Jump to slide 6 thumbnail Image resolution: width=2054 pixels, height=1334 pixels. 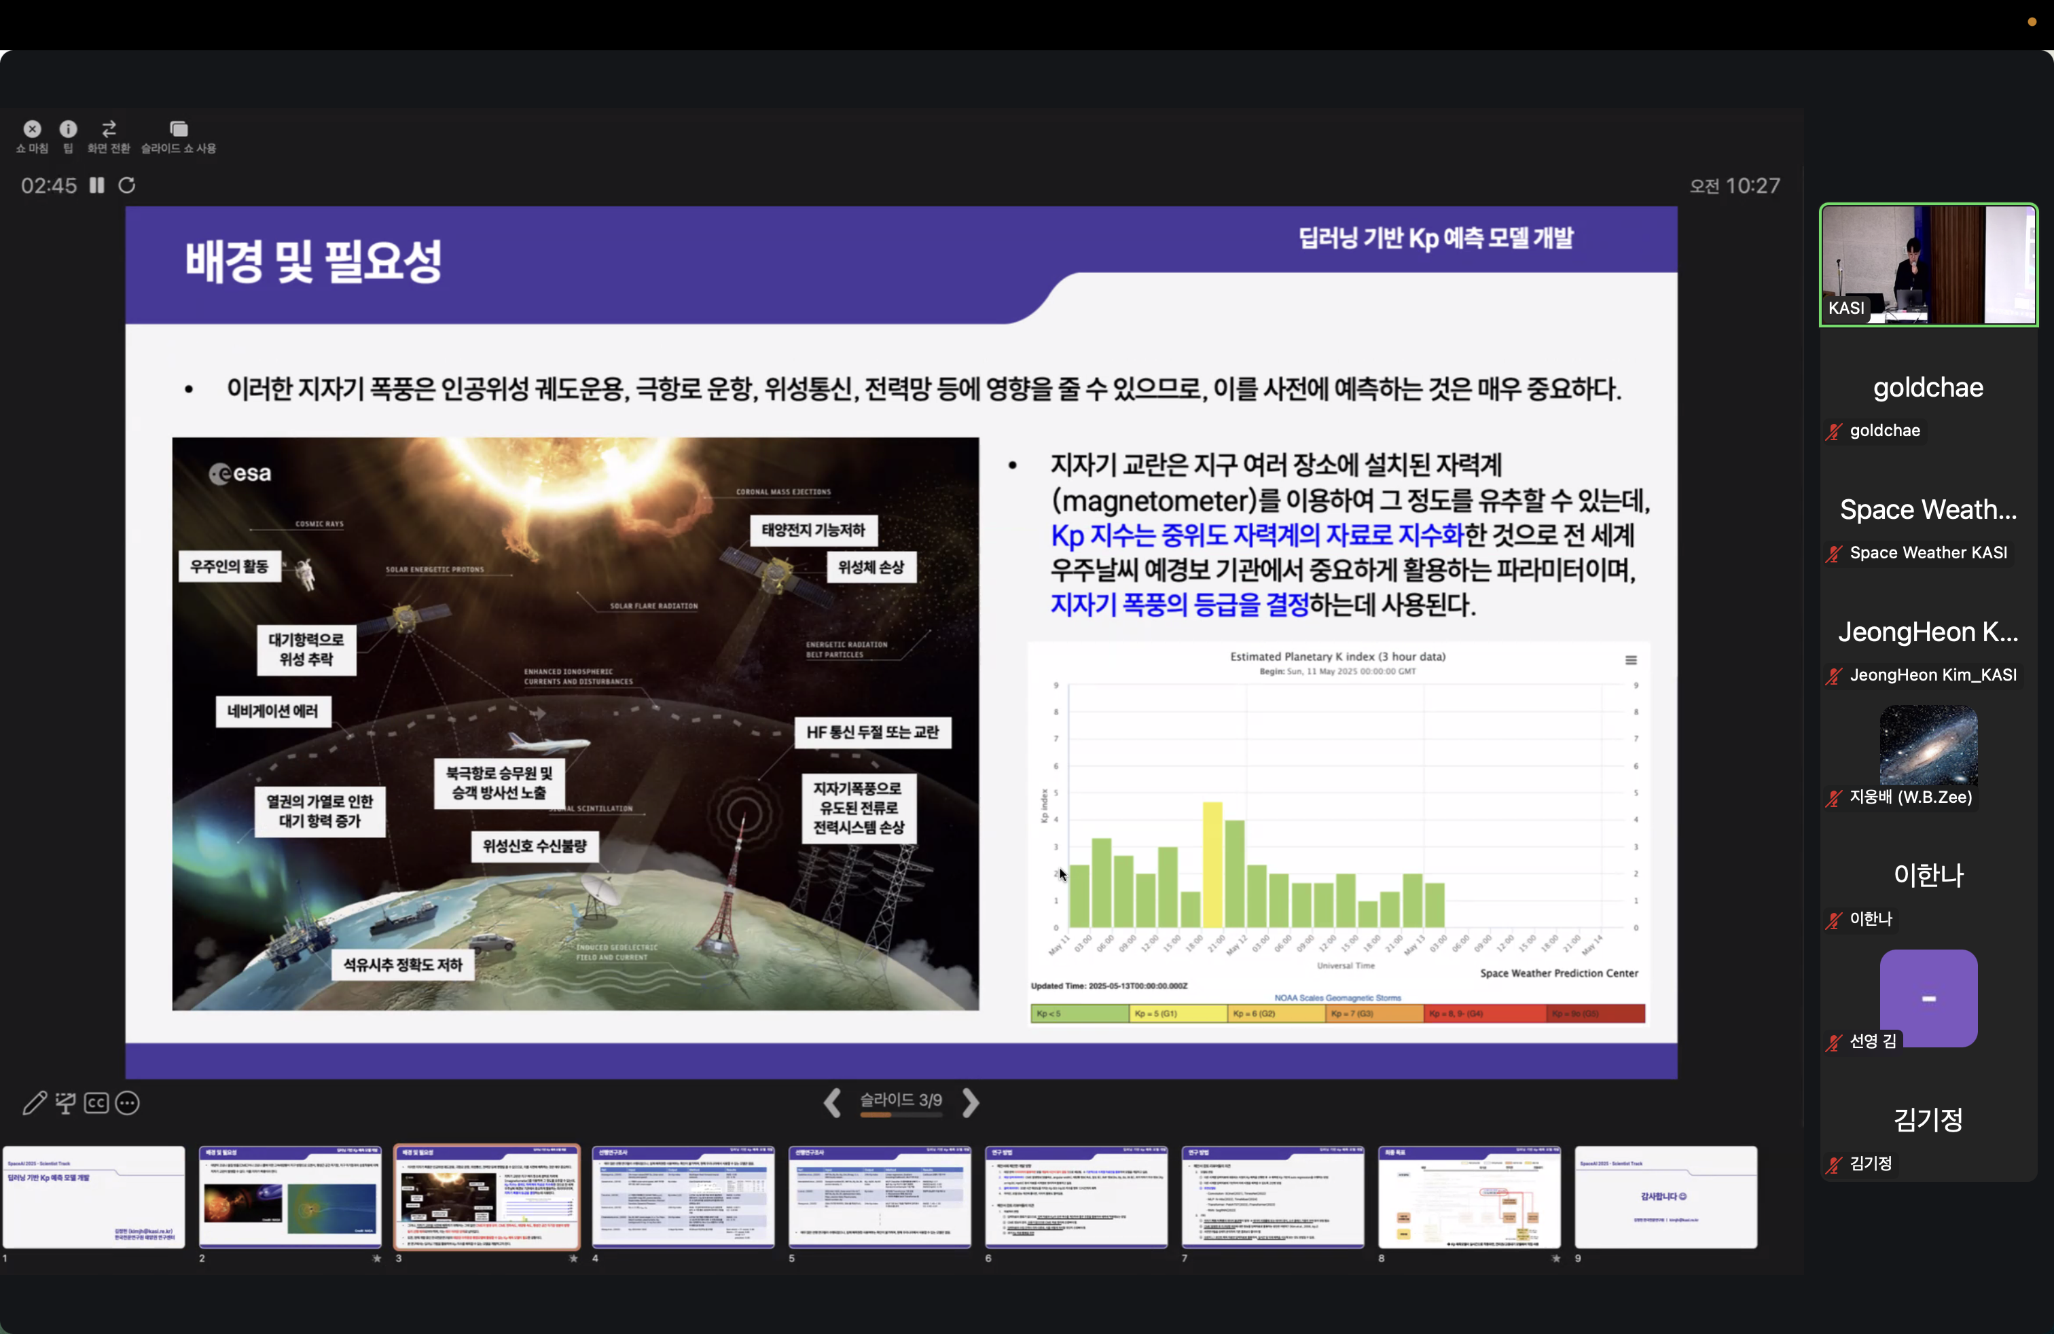pos(1076,1197)
